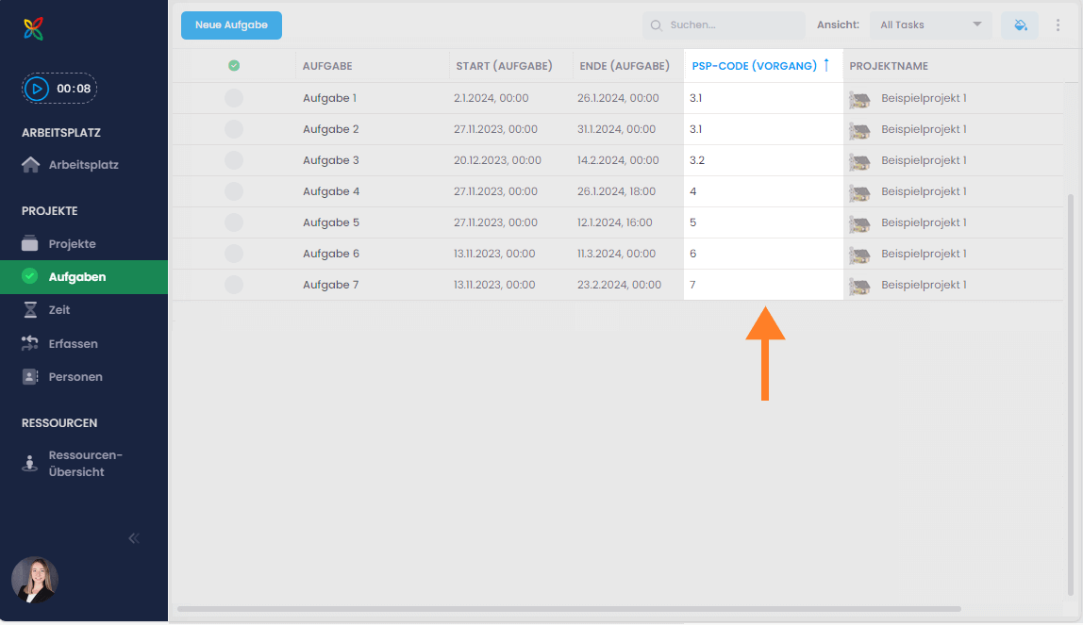Screen dimensions: 1083x625
Task: Click project icon in Aufgabe 2 row
Action: 860,130
